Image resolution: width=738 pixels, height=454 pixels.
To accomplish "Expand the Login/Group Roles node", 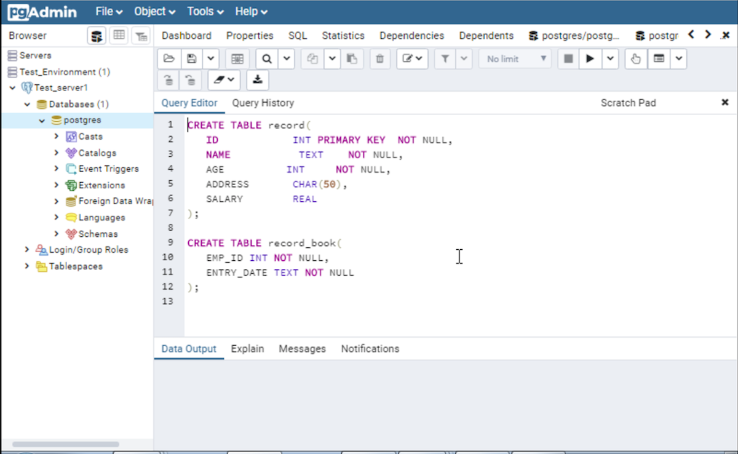I will [x=27, y=250].
